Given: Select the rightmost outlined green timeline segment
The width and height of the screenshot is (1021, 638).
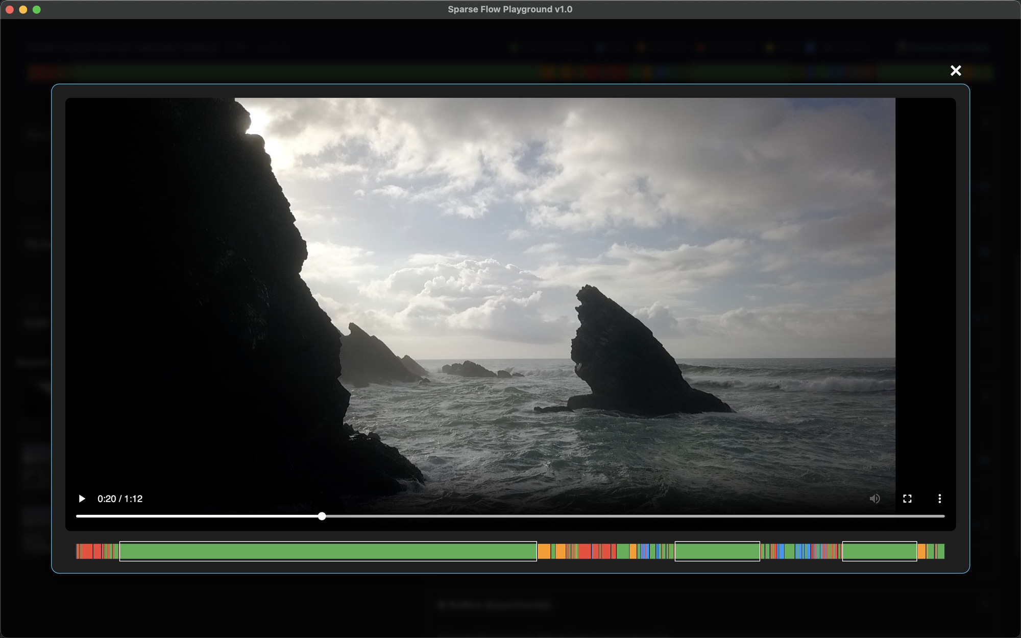Looking at the screenshot, I should pyautogui.click(x=879, y=551).
